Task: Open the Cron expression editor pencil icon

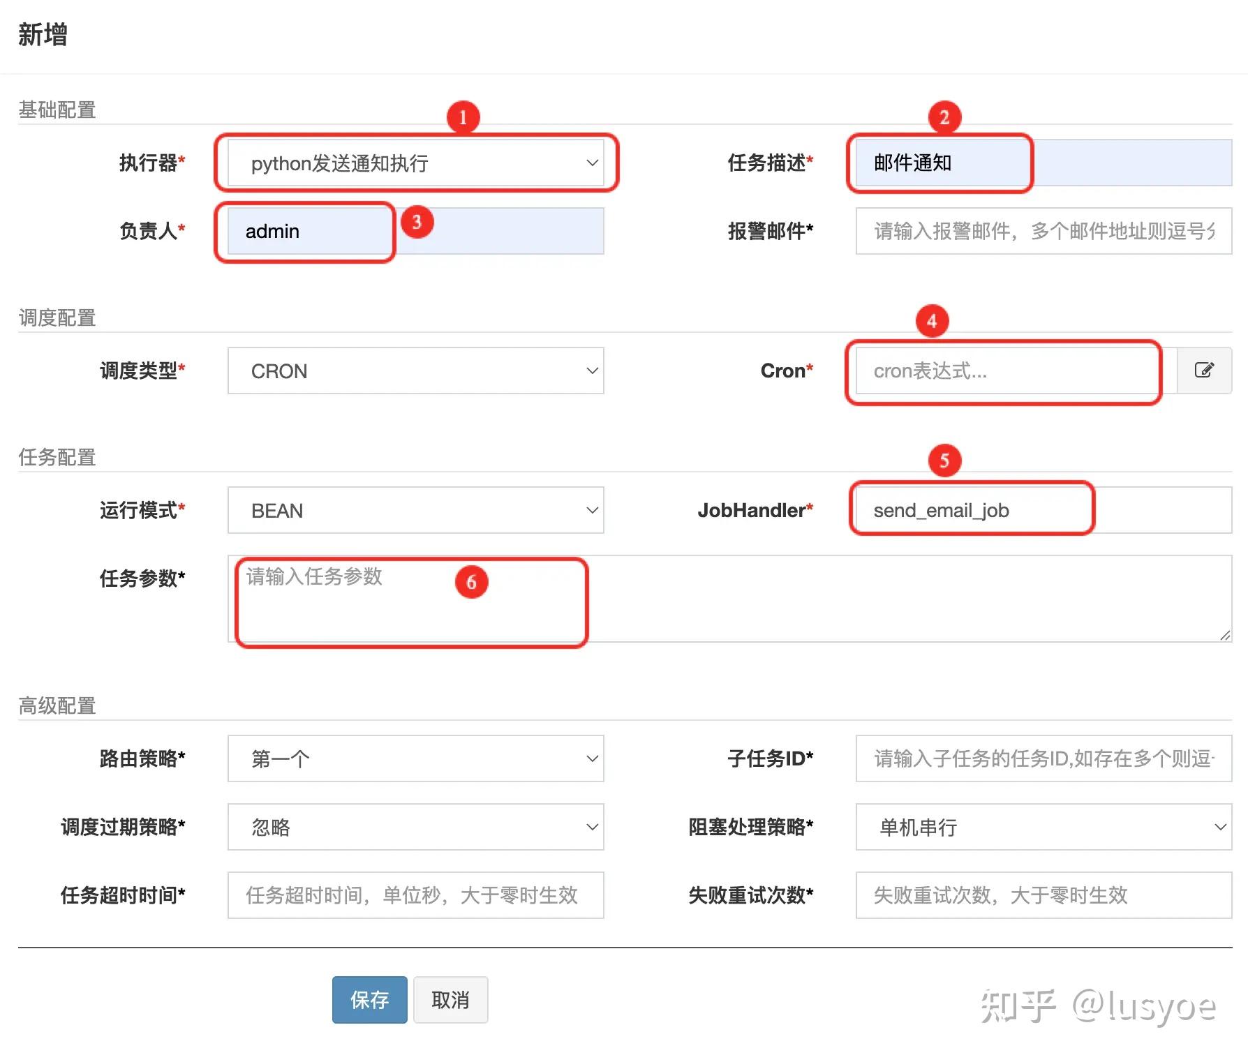Action: (x=1204, y=371)
